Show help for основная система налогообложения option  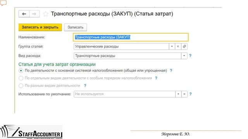[x=171, y=71]
